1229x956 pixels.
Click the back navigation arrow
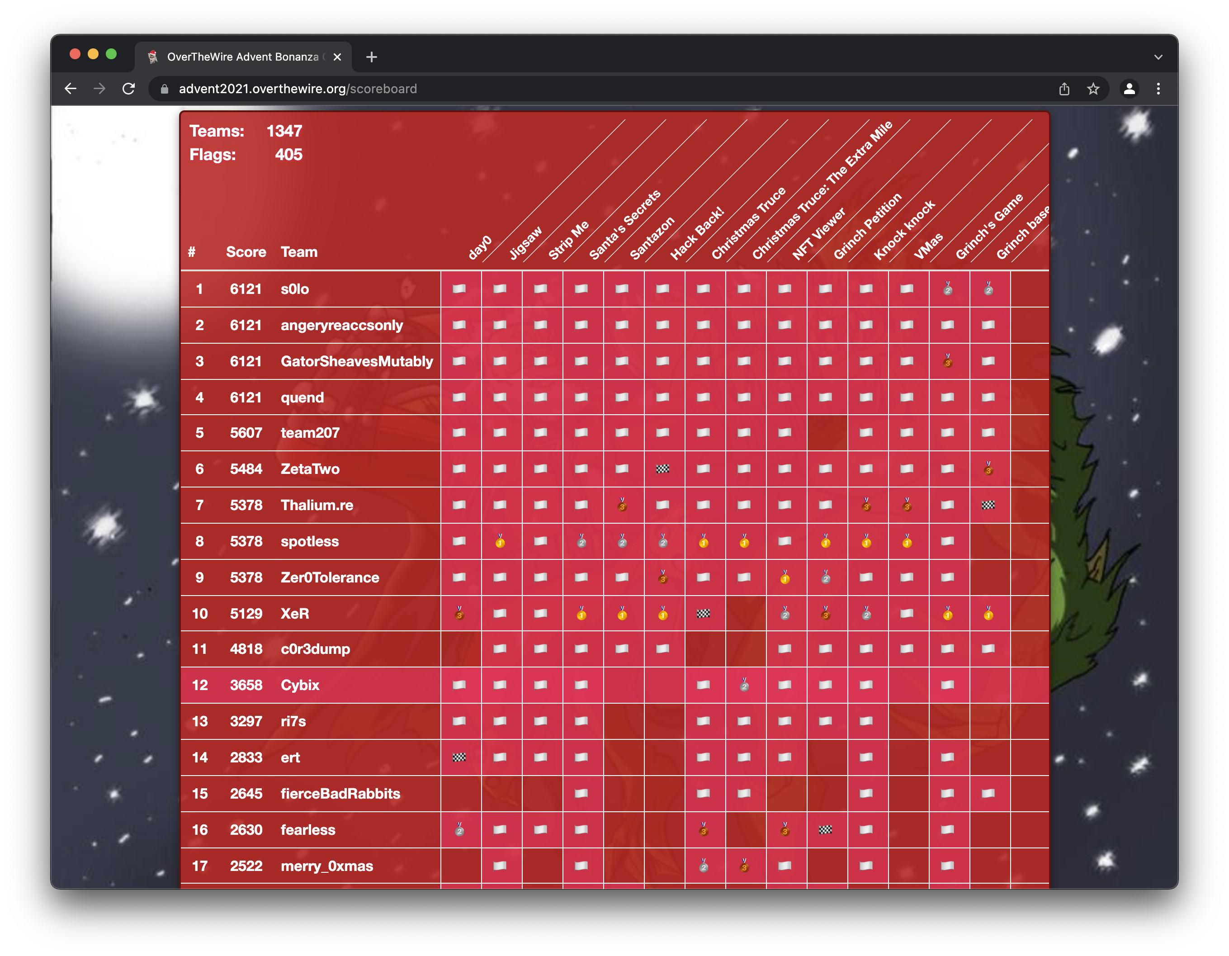tap(71, 89)
